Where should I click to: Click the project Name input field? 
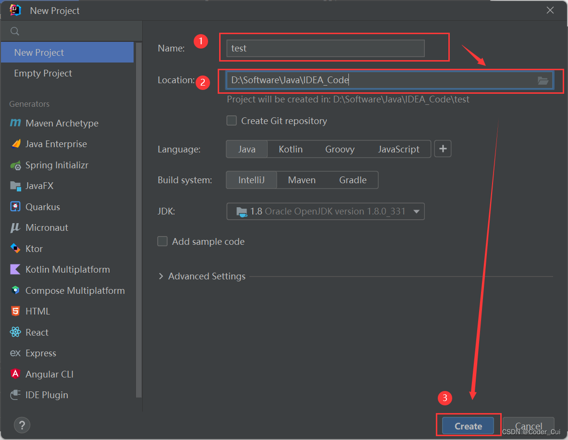pyautogui.click(x=325, y=48)
